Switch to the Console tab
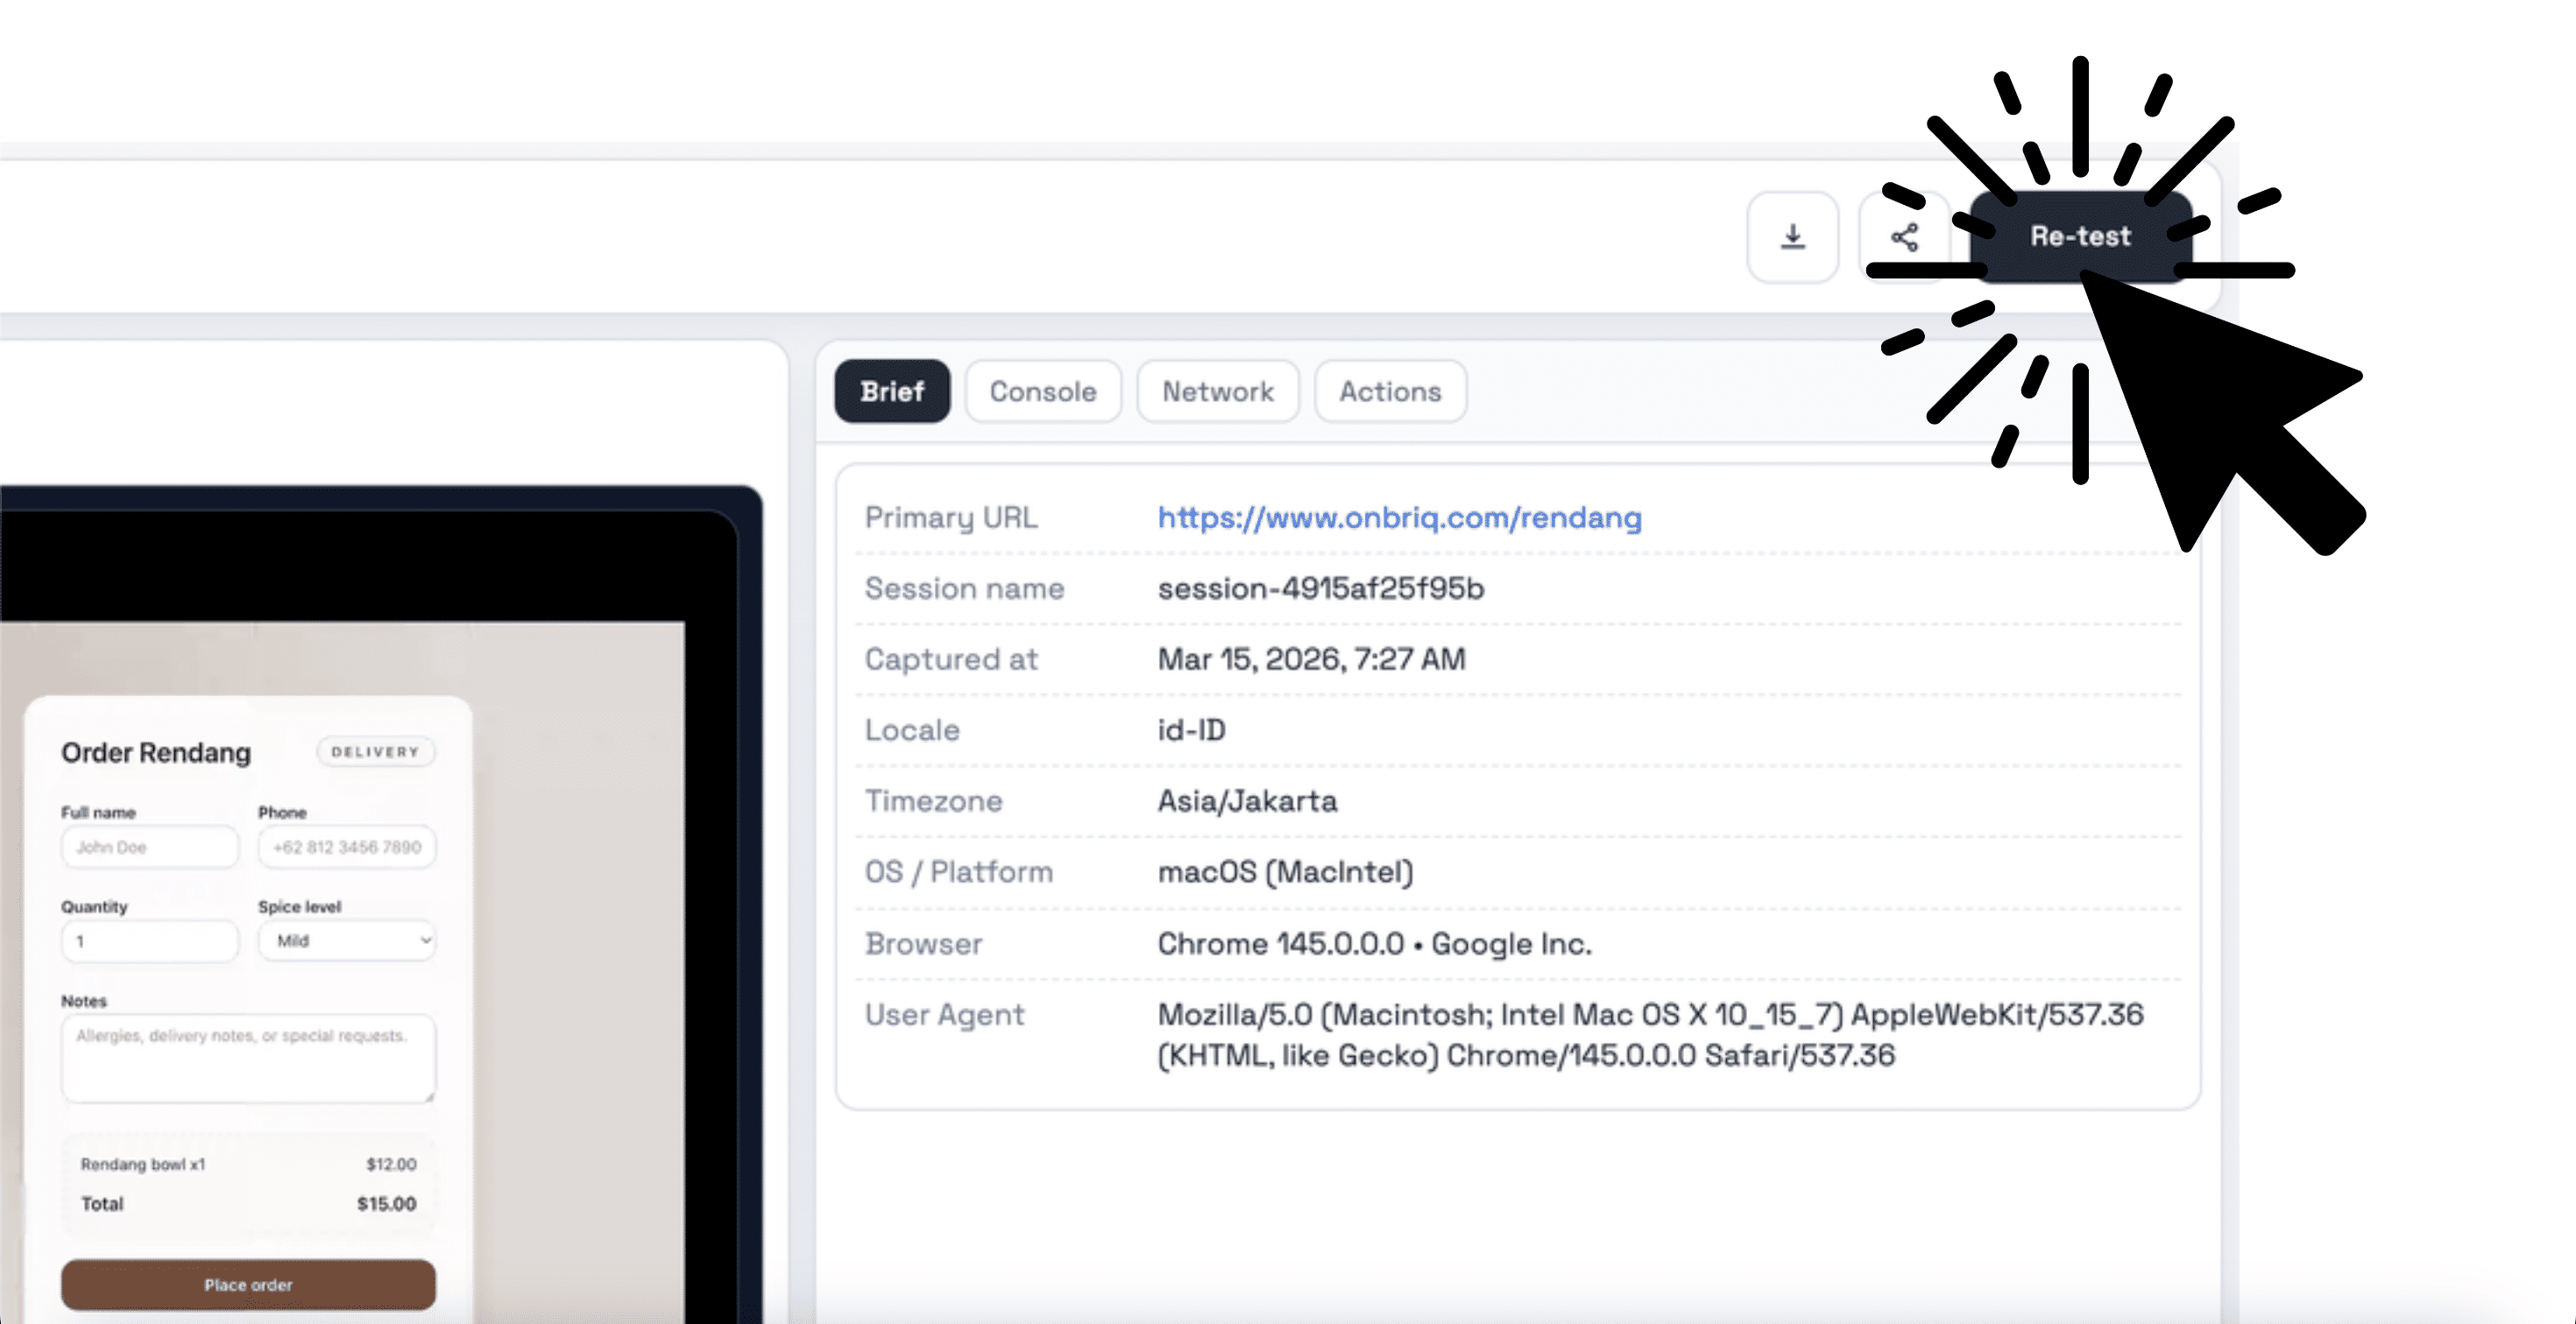The height and width of the screenshot is (1324, 2576). click(x=1043, y=391)
